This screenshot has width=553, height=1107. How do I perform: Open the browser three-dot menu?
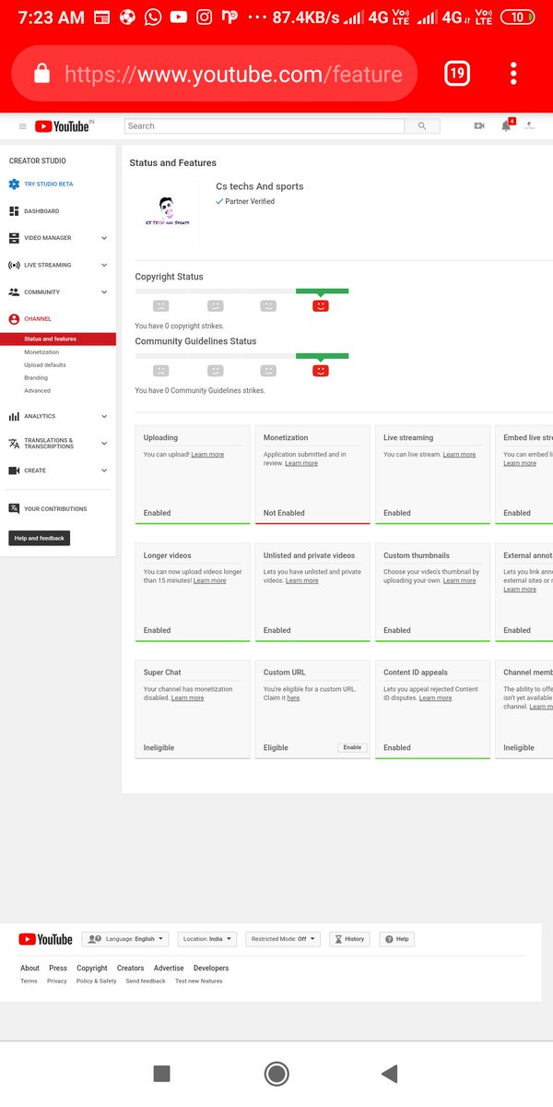(x=513, y=74)
